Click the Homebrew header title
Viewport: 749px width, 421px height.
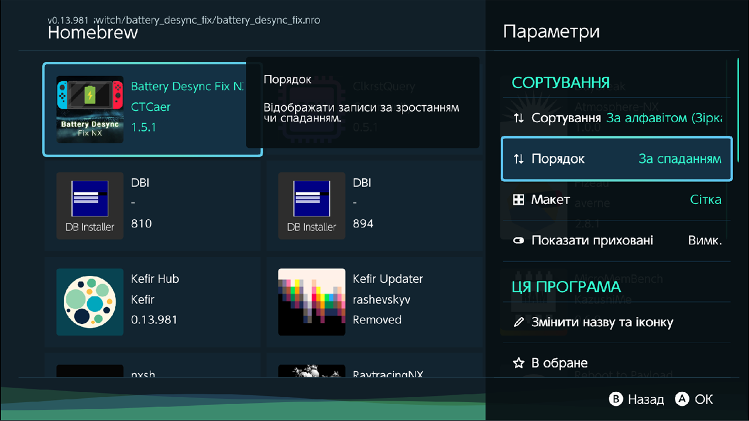point(93,32)
